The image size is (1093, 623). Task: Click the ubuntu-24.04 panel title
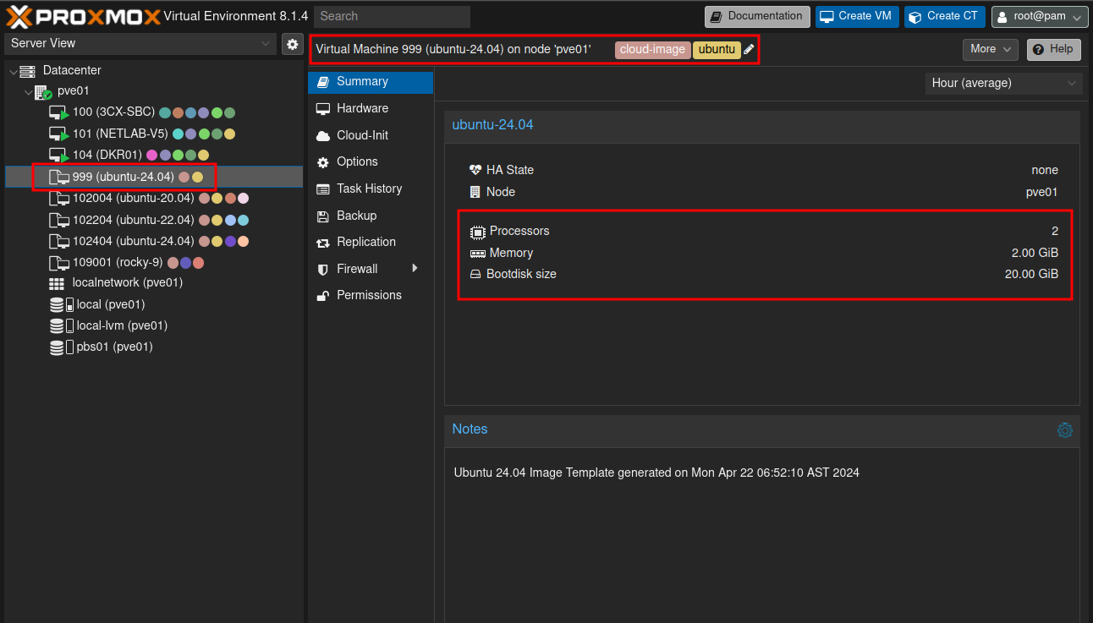point(492,125)
